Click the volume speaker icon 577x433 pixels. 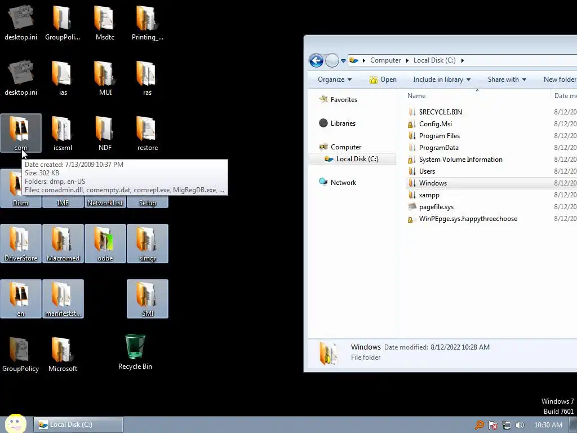520,425
